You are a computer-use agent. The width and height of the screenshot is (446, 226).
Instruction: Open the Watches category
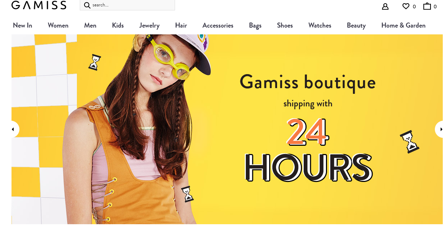tap(320, 25)
